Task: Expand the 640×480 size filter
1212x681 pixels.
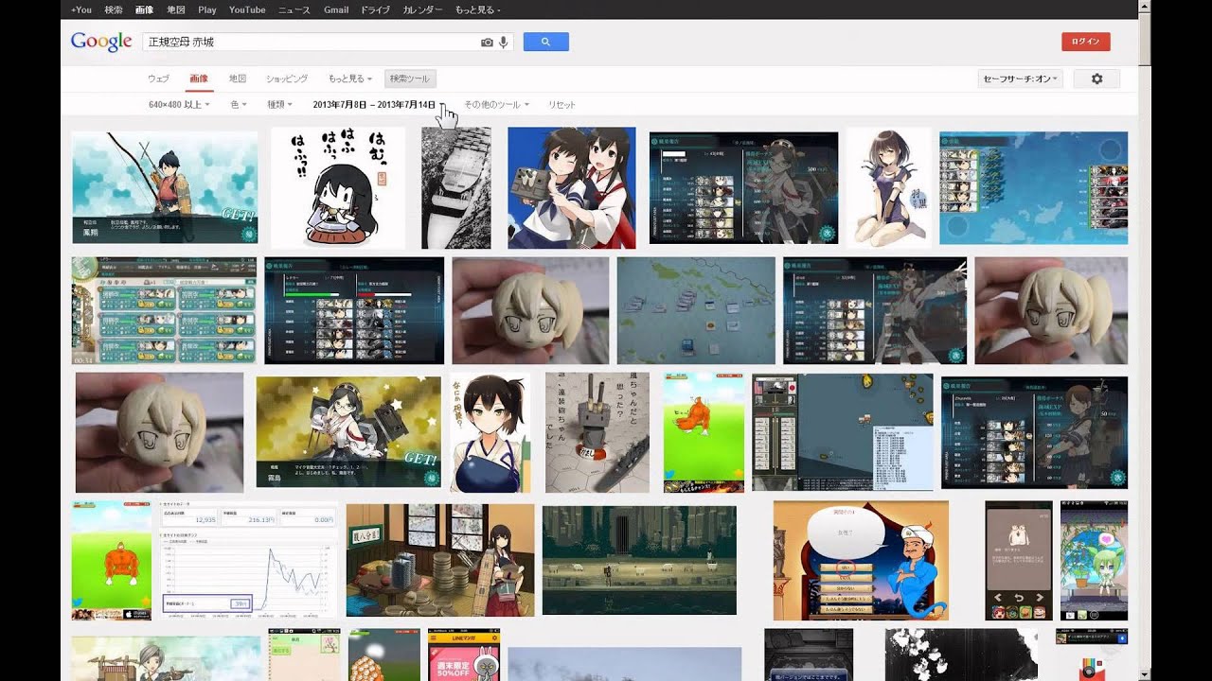Action: click(x=179, y=104)
